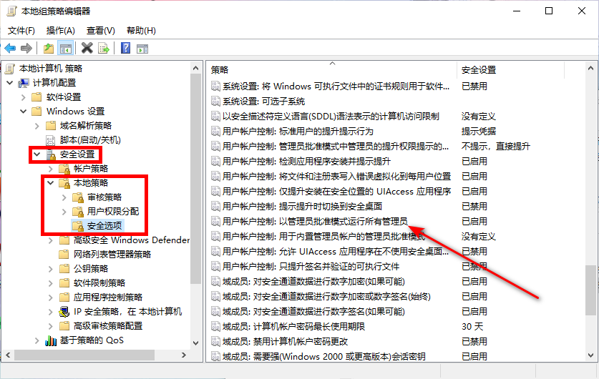Collapse the 安全设置 node
The image size is (599, 379).
37,154
